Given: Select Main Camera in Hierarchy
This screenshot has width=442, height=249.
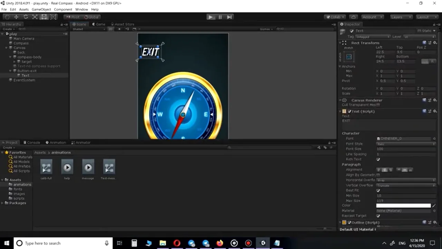Looking at the screenshot, I should point(23,38).
